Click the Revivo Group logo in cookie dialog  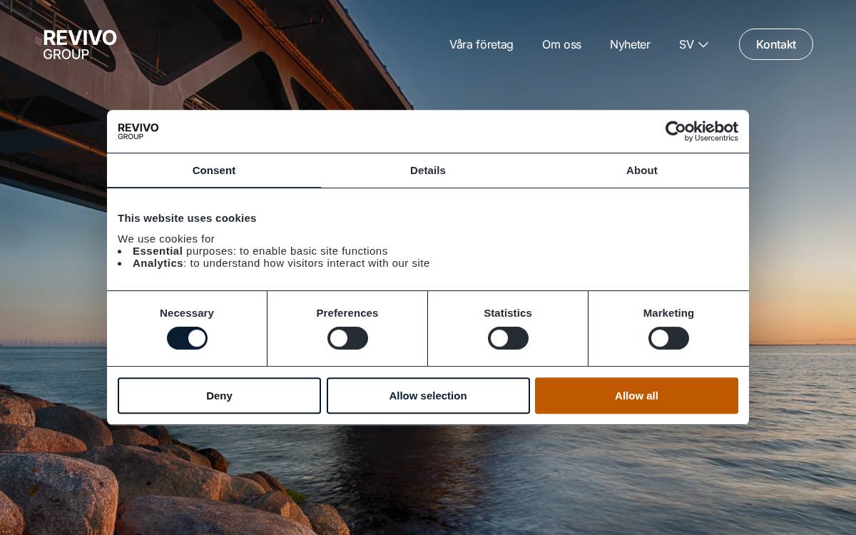(x=138, y=131)
